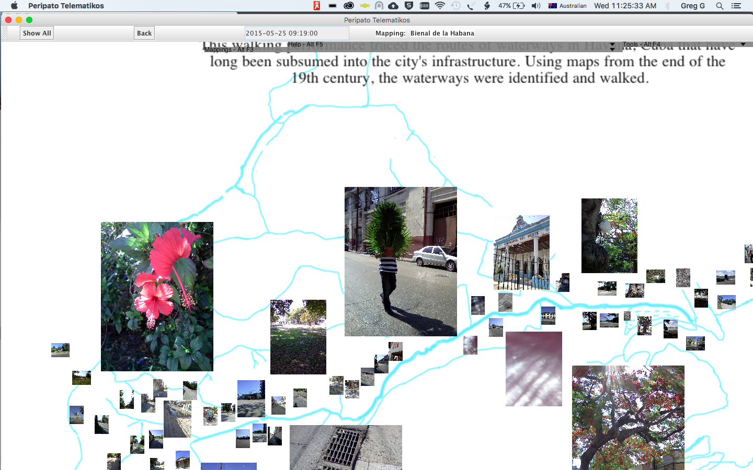This screenshot has width=753, height=470.
Task: Click the Wi-Fi status icon
Action: 440,6
